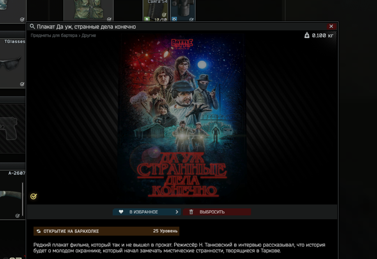This screenshot has width=377, height=259.
Task: Click the ОТКРЫТИЕ НА БАРАХОЛКЕ banner
Action: click(106, 231)
